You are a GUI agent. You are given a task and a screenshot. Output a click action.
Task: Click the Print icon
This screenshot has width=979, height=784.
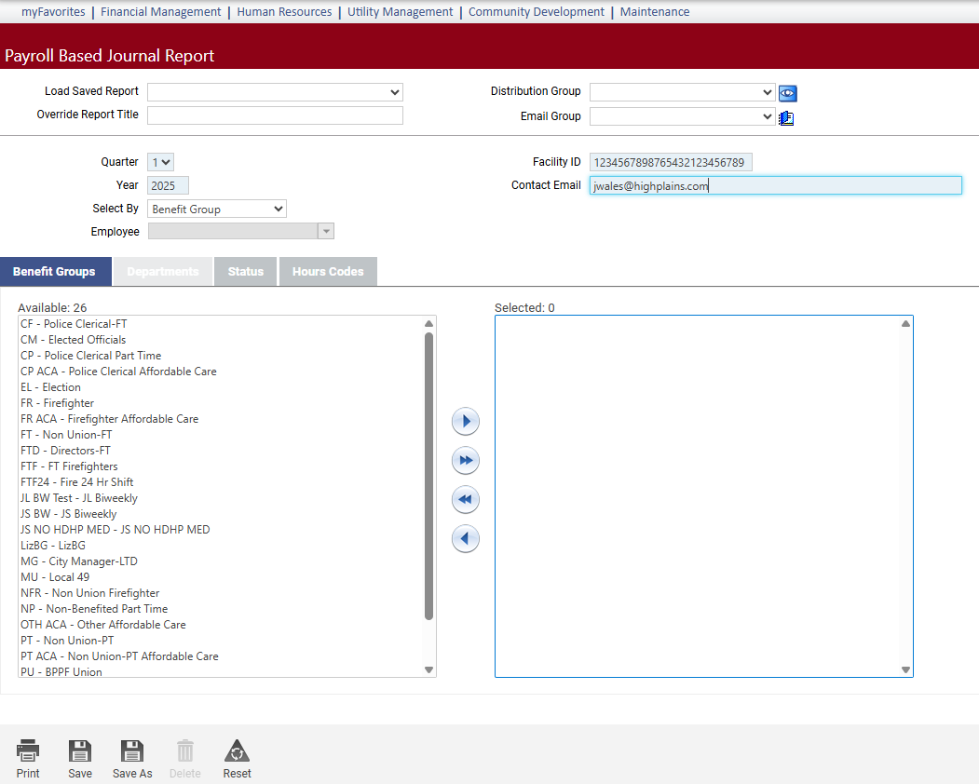point(28,751)
